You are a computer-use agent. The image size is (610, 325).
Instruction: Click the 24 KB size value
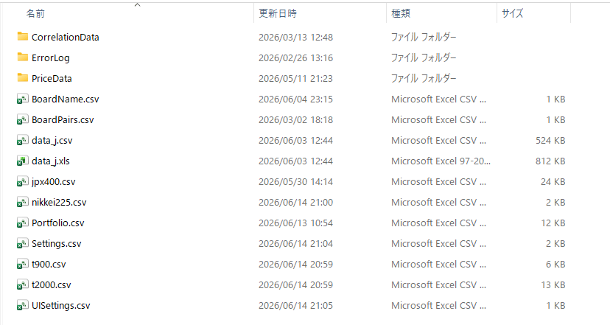click(553, 182)
